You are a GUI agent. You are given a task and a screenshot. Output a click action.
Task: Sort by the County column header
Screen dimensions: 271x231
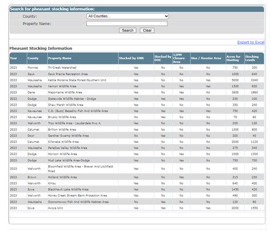(x=33, y=58)
